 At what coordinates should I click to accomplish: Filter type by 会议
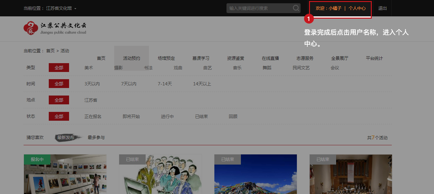tap(335, 68)
